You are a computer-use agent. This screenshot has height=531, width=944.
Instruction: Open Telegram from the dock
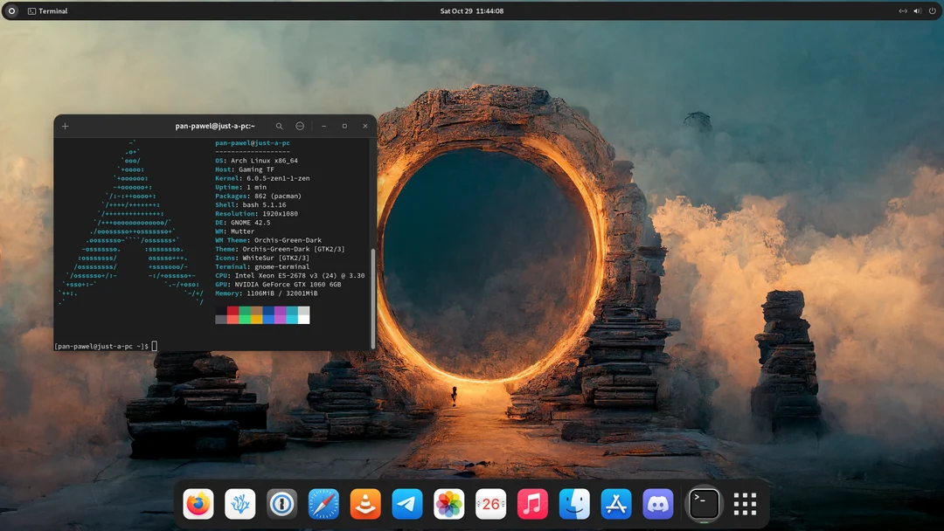(x=406, y=503)
